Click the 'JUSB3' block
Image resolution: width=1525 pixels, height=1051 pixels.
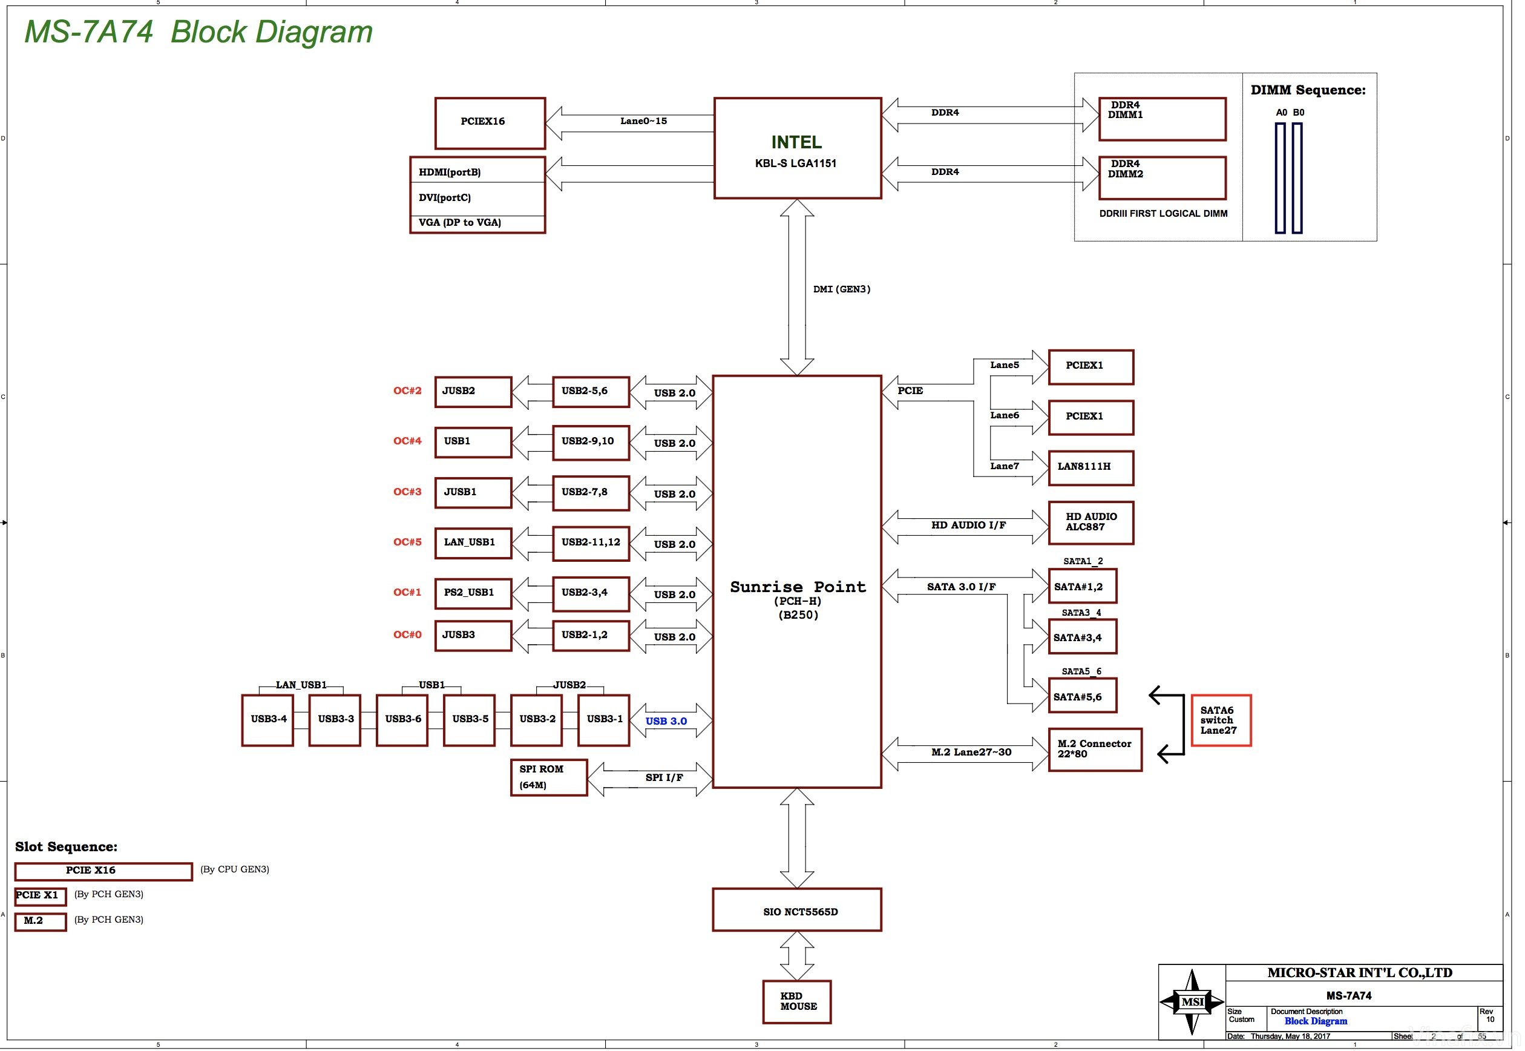click(473, 636)
